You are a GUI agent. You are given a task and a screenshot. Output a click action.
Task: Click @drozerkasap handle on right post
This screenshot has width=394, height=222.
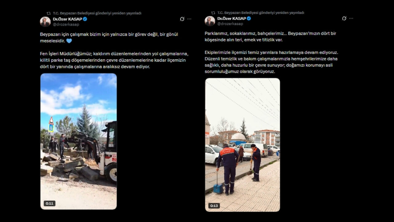[x=230, y=24]
